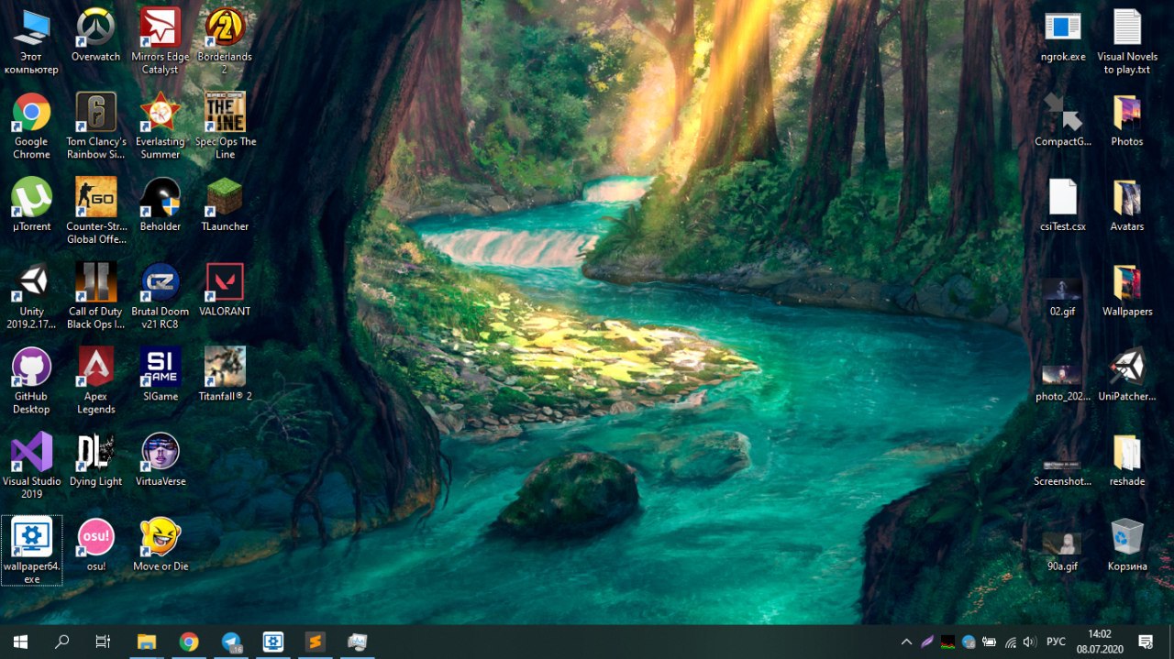The image size is (1174, 659).
Task: Select Tom Clancy's Rainbow Six shortcut
Action: pos(95,126)
